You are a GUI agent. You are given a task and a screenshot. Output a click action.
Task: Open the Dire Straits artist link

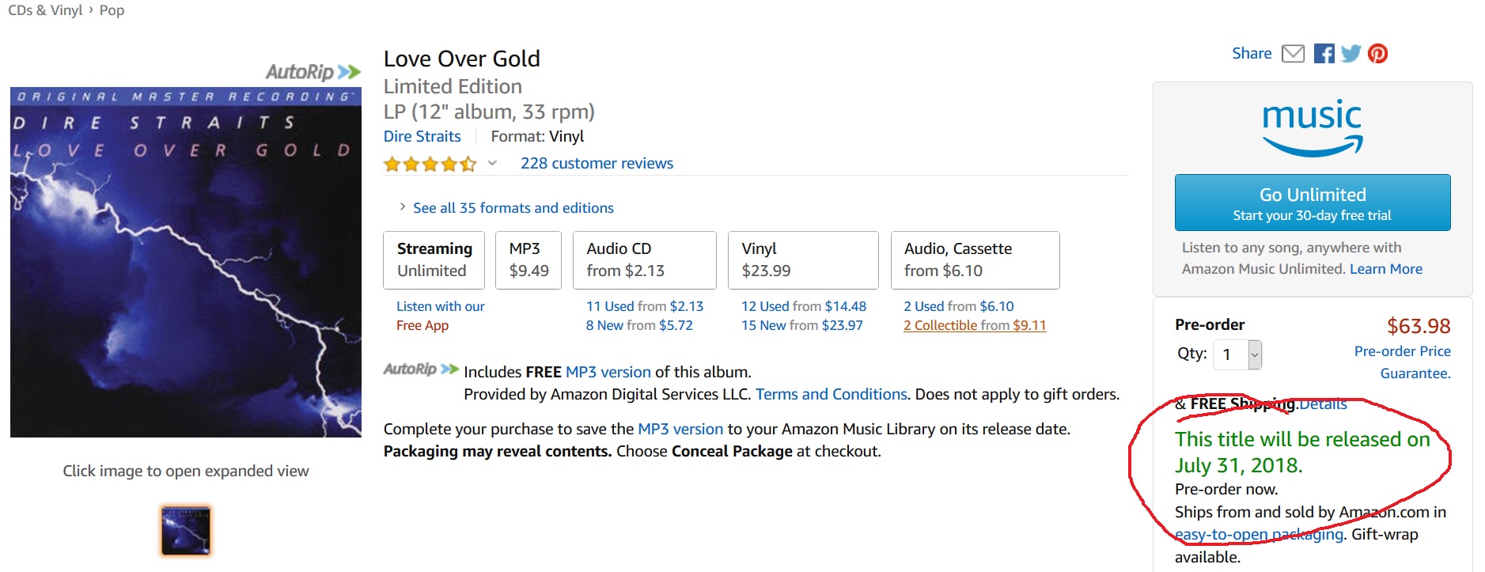point(422,136)
